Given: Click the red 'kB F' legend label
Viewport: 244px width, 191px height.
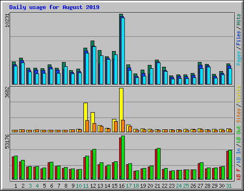Looking at the screenshot, I should [239, 174].
